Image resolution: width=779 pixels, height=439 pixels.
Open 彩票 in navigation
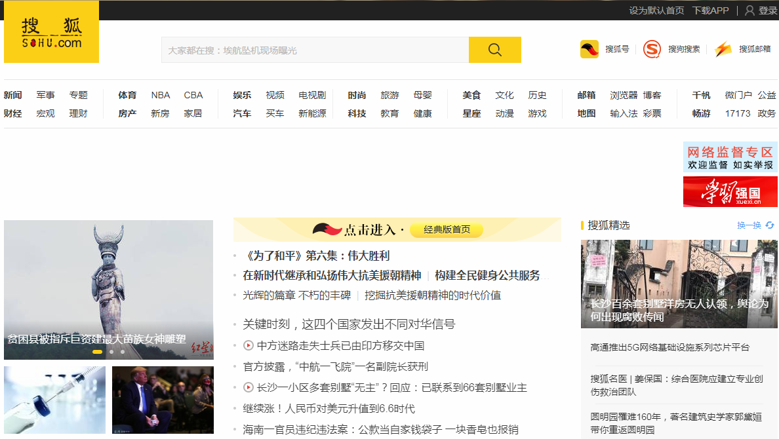652,113
